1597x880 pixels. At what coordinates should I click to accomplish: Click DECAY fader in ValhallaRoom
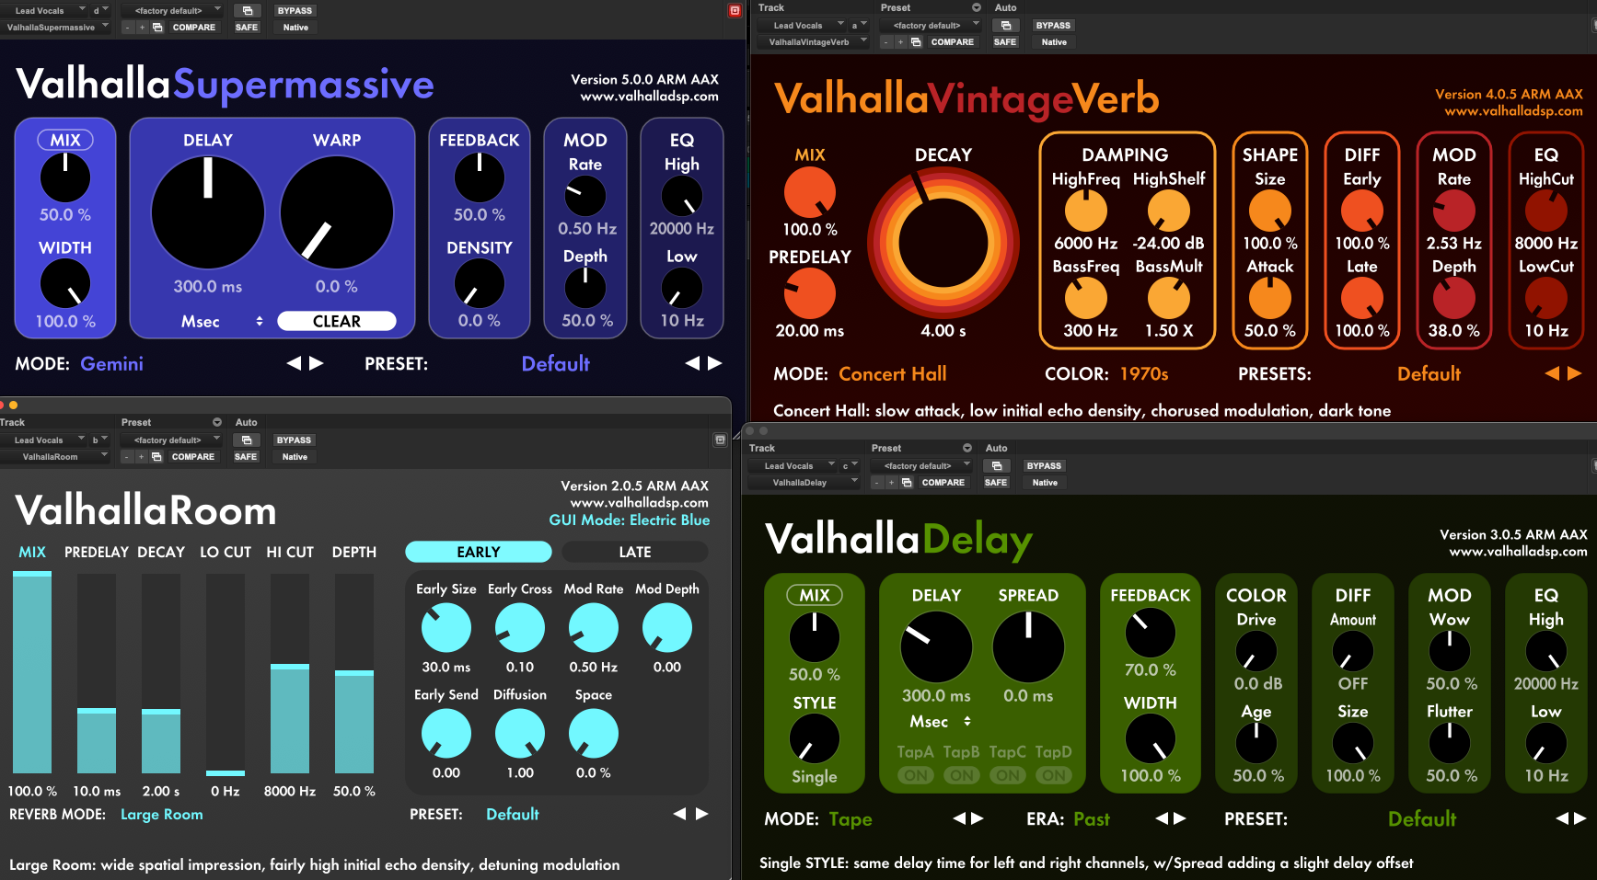[161, 673]
